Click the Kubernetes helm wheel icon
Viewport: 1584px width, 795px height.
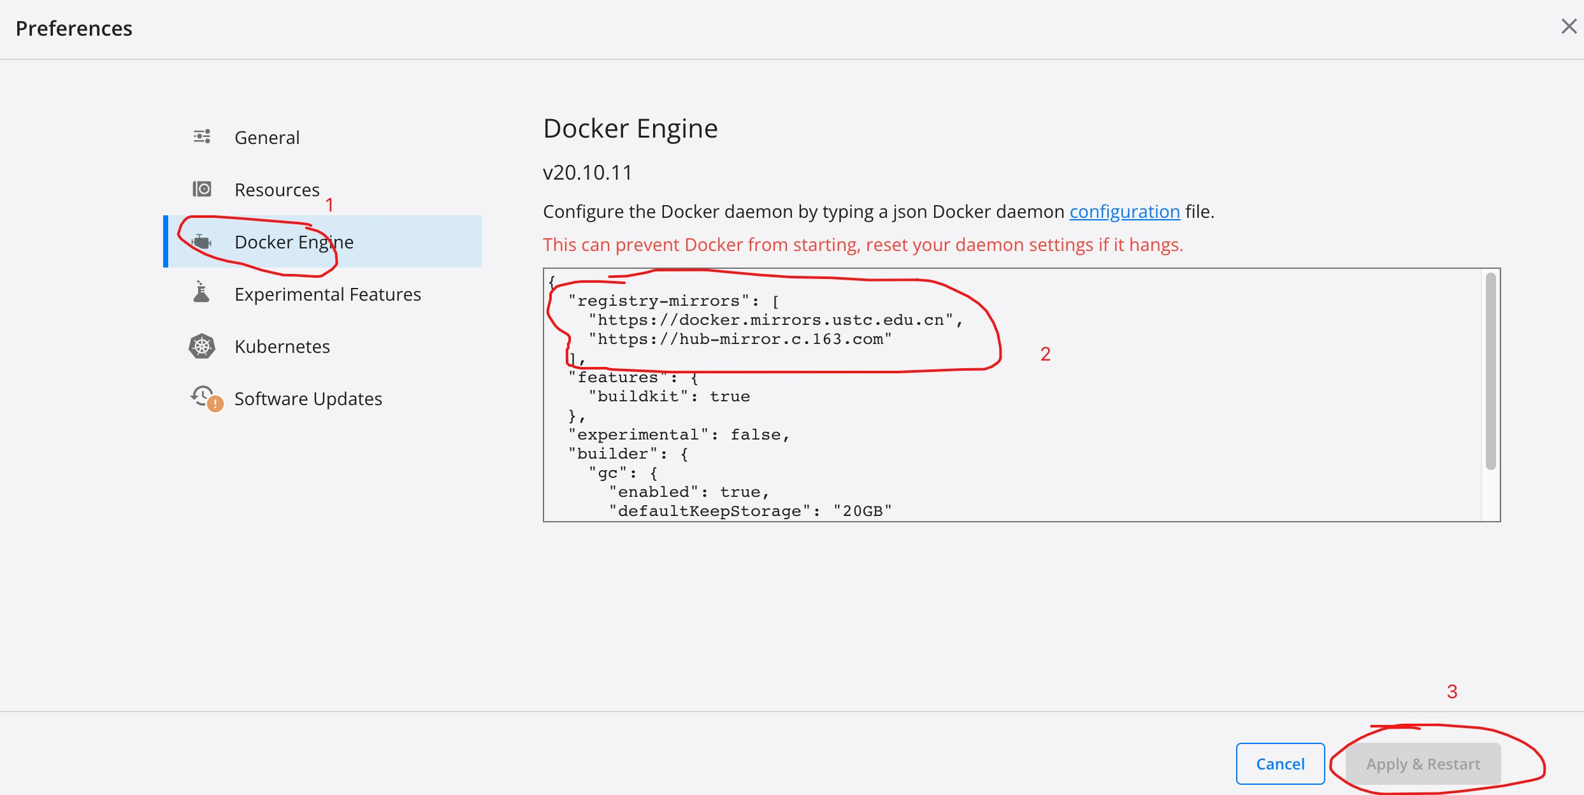coord(202,347)
